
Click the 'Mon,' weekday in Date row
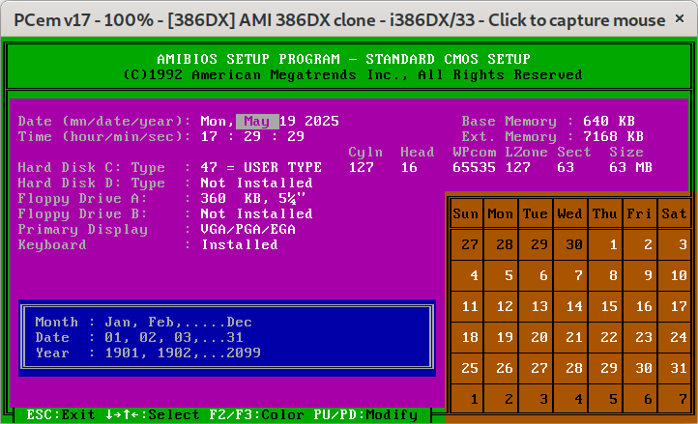click(x=218, y=121)
